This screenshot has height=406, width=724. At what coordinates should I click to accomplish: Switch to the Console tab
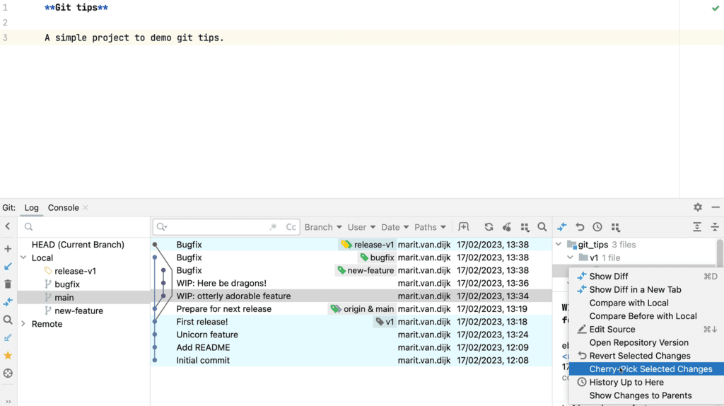pos(63,208)
